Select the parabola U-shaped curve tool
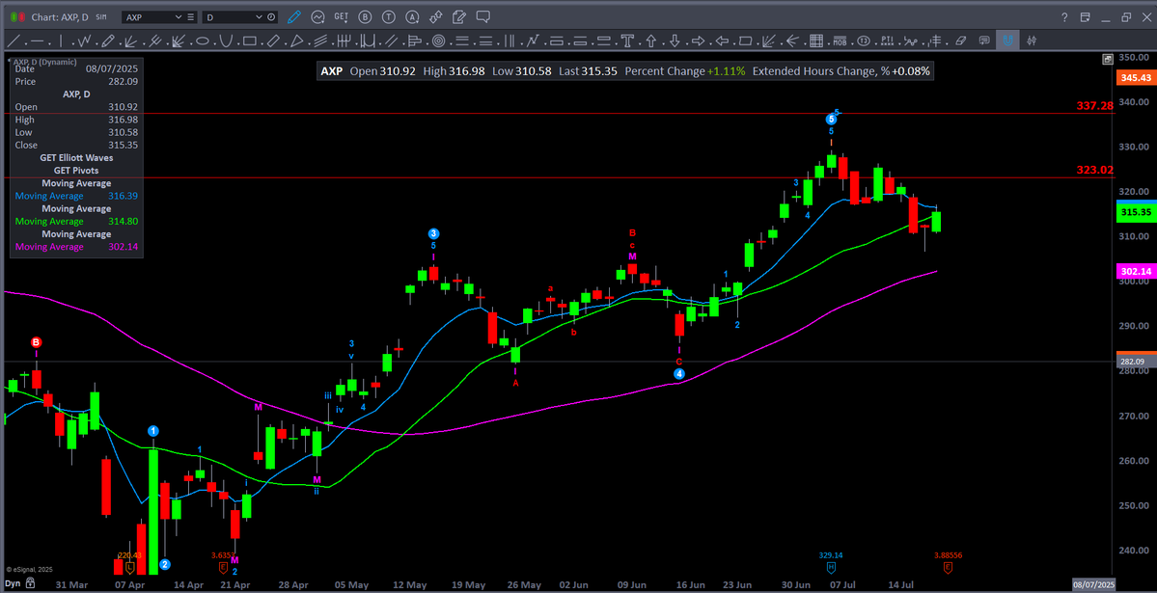The image size is (1157, 593). point(226,41)
